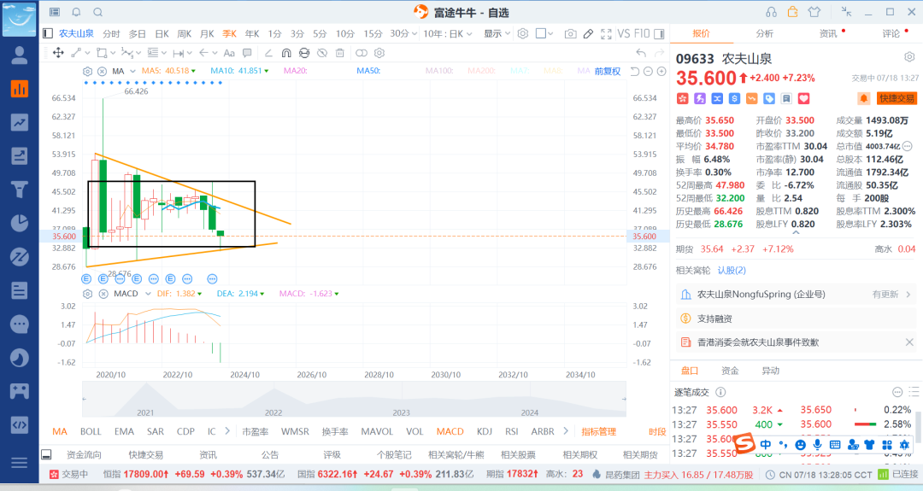This screenshot has width=923, height=491.
Task: Open the 资金流向 bottom panel tab
Action: (84, 454)
